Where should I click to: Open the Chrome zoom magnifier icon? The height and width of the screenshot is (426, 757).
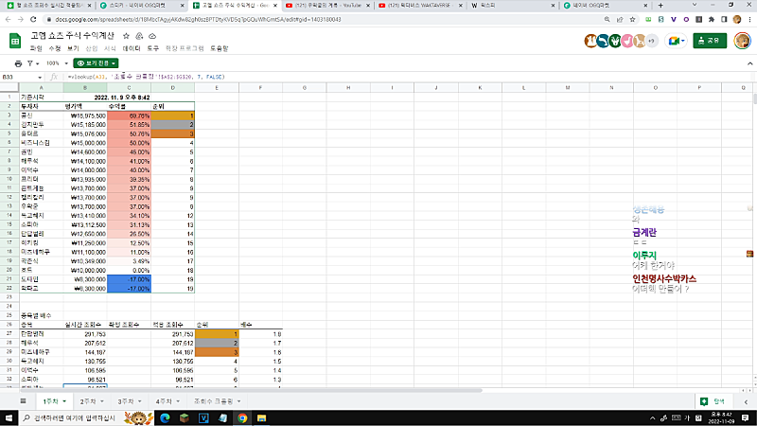point(607,19)
